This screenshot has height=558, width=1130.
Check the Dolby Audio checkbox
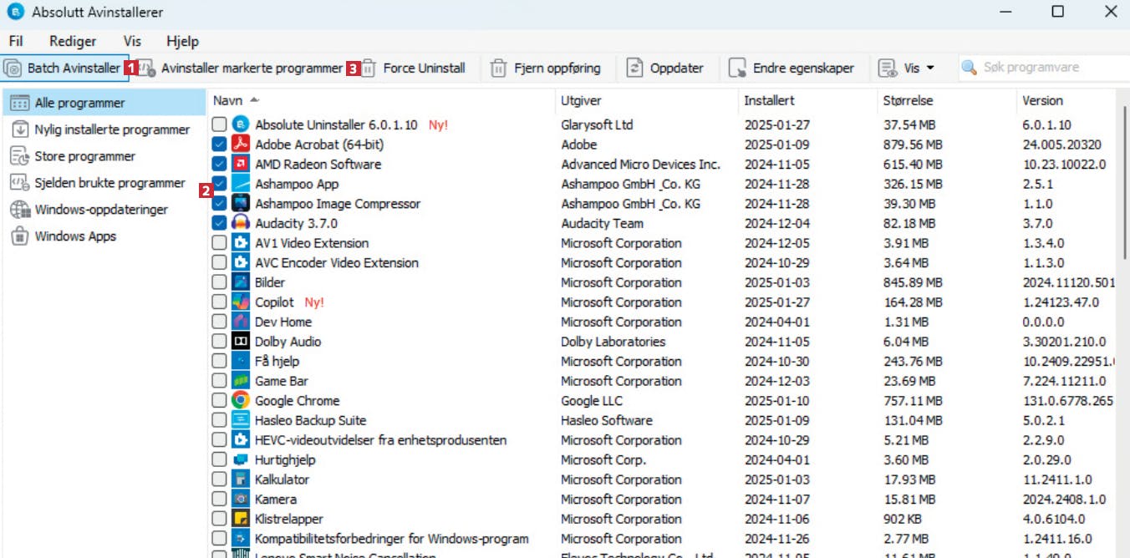coord(219,342)
